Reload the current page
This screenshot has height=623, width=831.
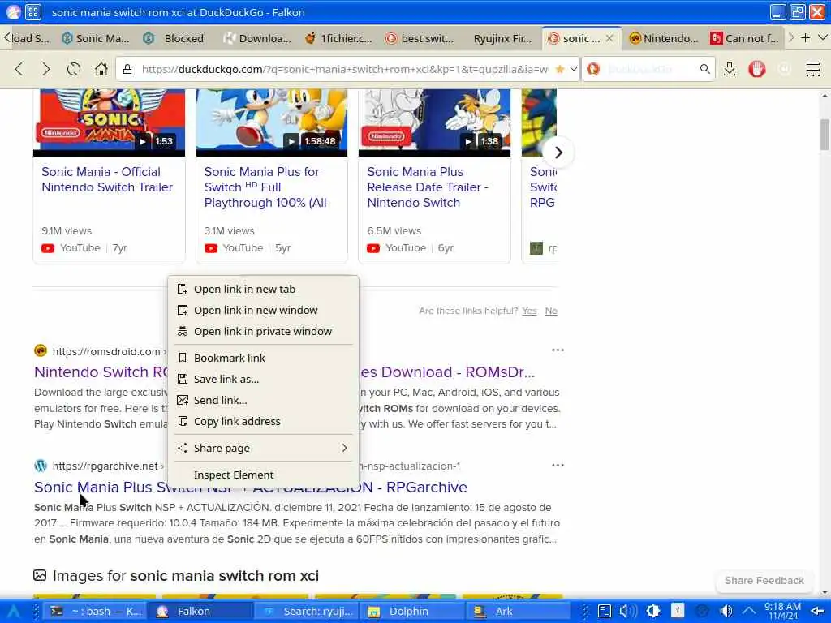(x=74, y=69)
